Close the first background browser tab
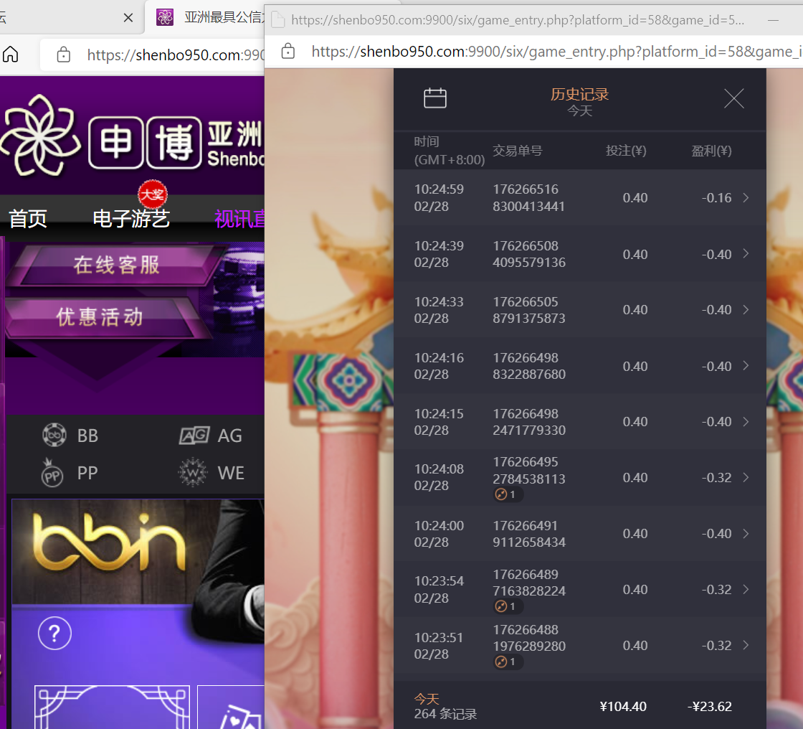Screen dimensions: 803x729 [128, 18]
